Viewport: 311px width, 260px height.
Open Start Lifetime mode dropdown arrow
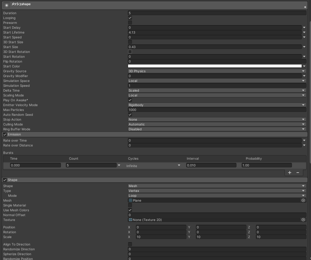[304, 32]
